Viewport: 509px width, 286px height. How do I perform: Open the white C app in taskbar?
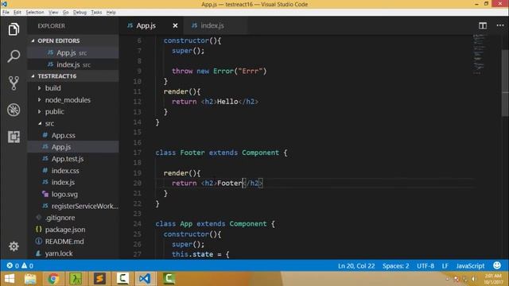point(122,279)
